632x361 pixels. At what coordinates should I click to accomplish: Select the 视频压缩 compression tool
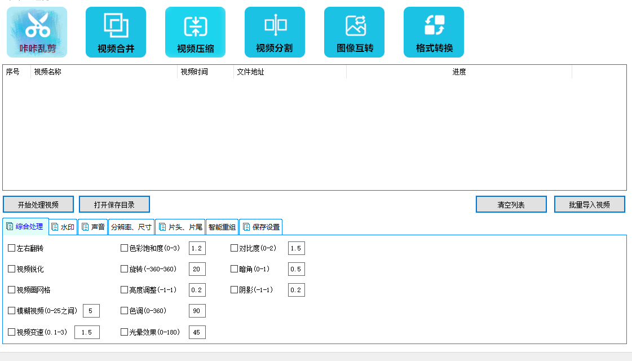tap(195, 32)
